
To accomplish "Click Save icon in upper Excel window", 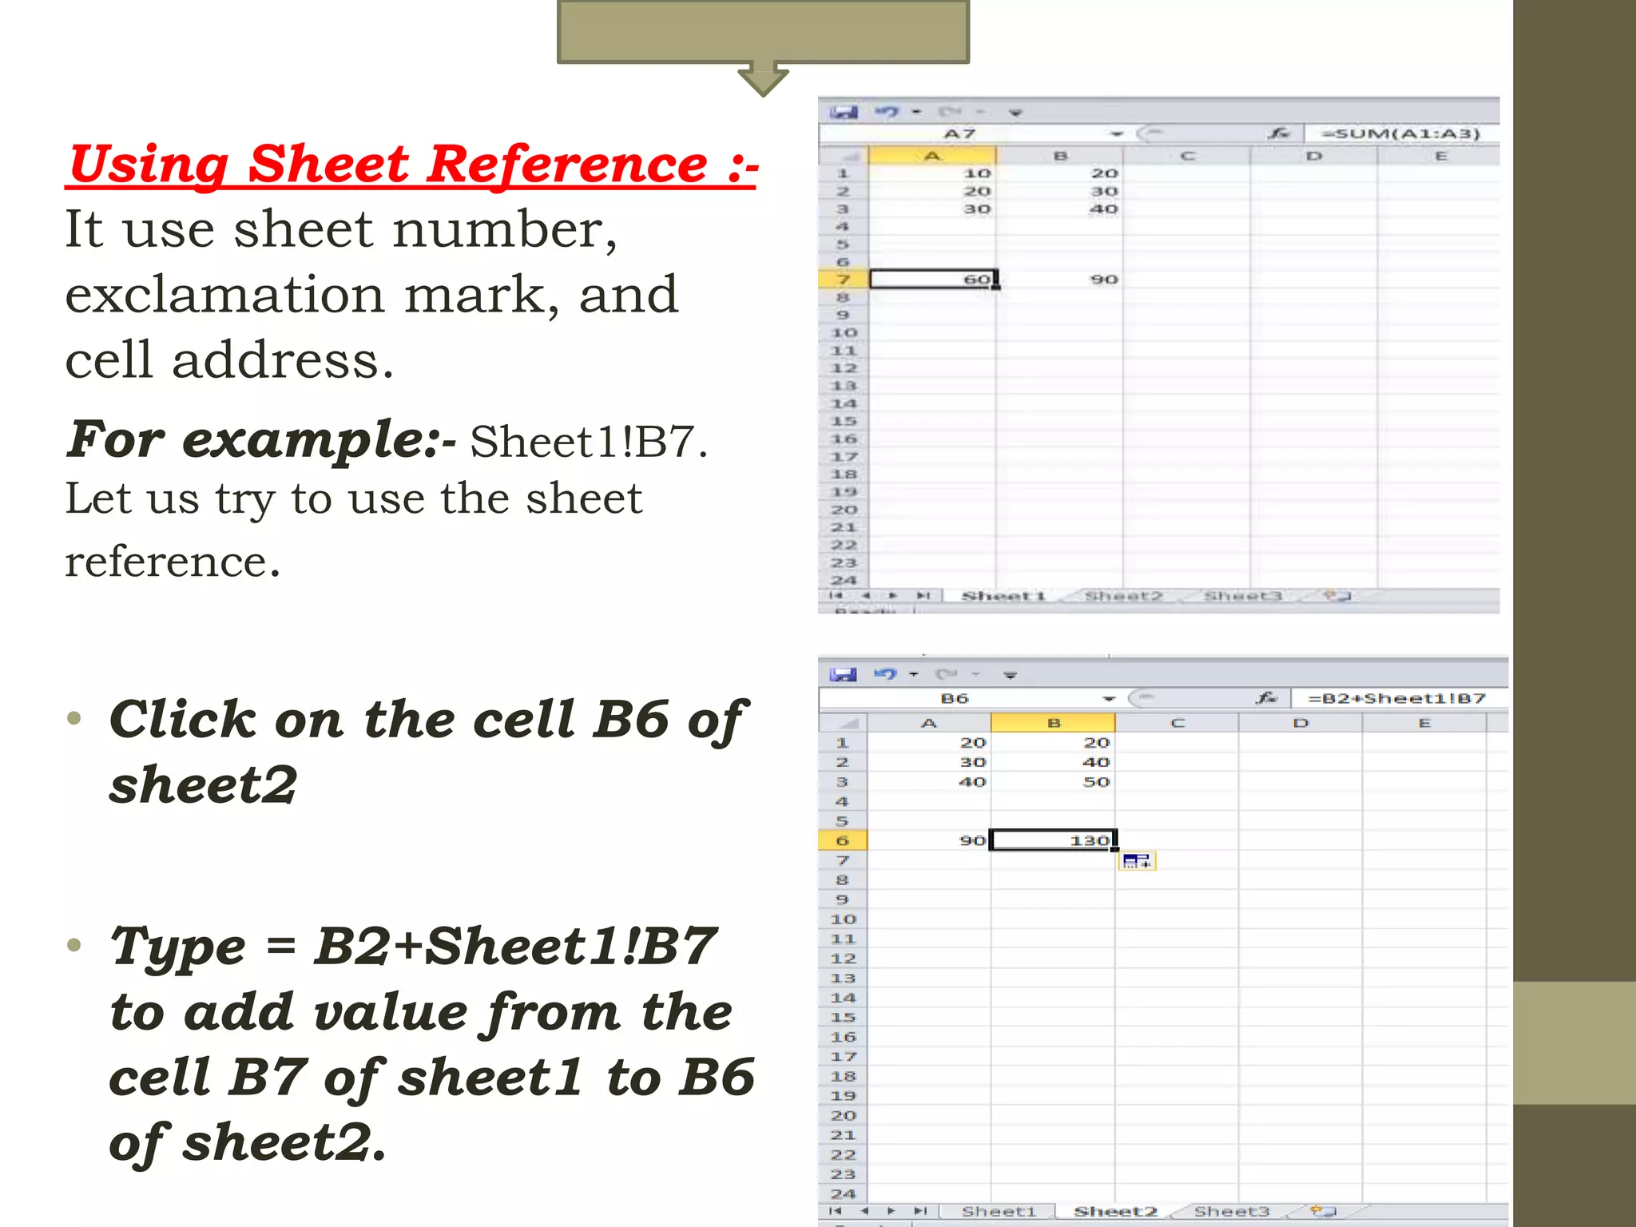I will (844, 113).
